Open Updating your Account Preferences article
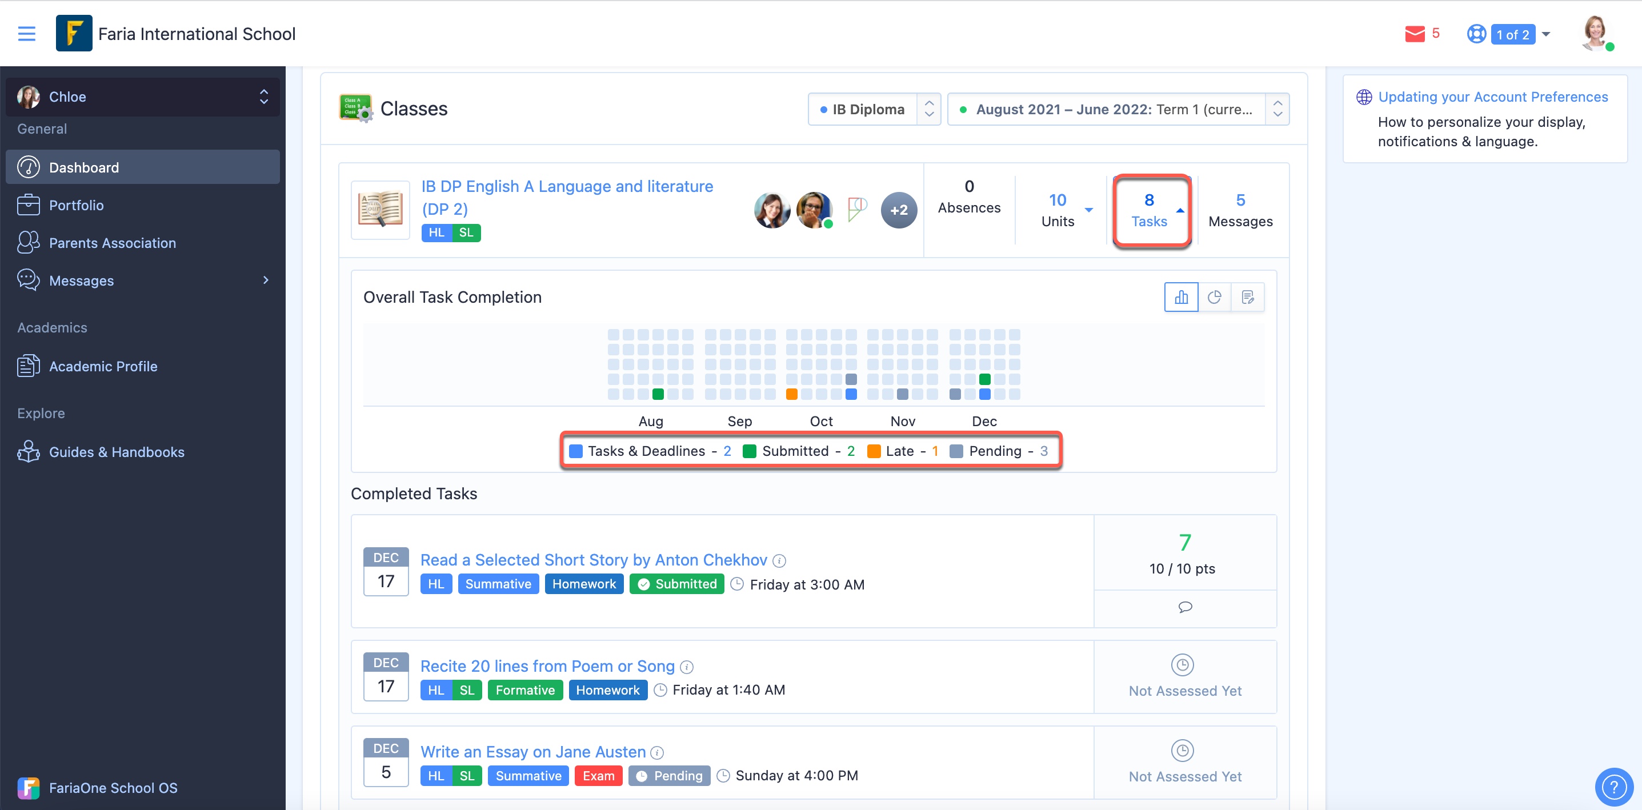The height and width of the screenshot is (810, 1642). coord(1493,97)
